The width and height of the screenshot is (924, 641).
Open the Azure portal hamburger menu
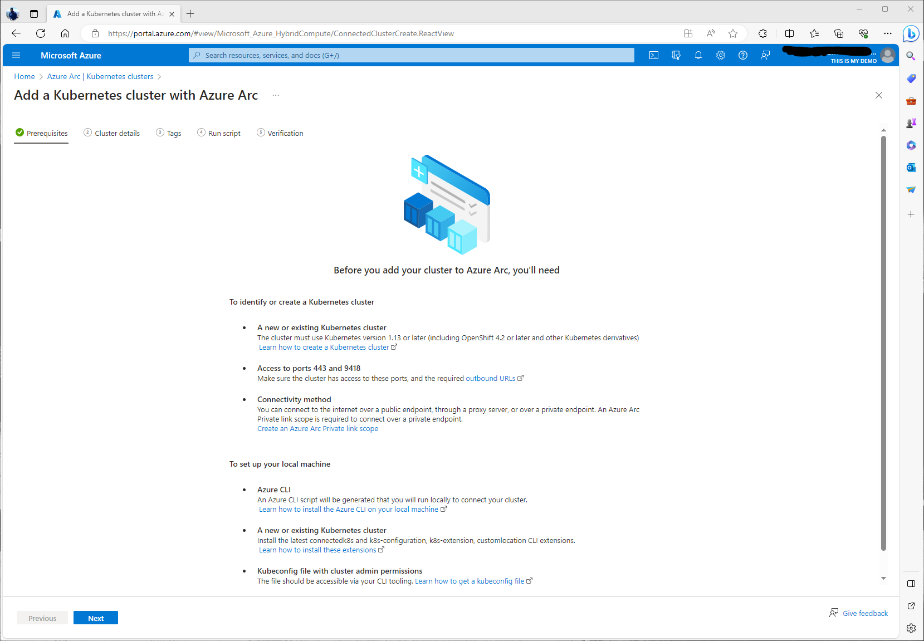[16, 55]
